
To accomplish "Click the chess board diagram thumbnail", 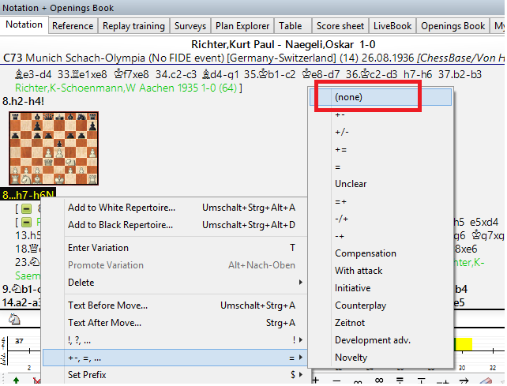I will pyautogui.click(x=36, y=148).
